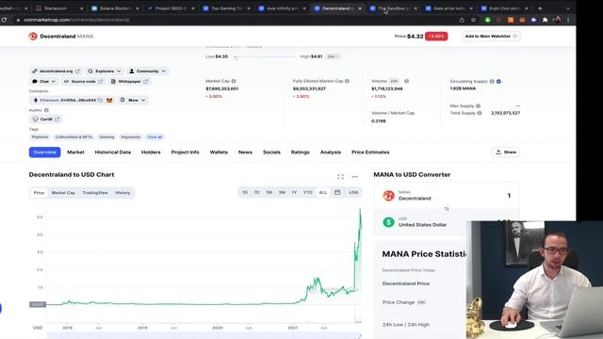Expand the Explorers dropdown

105,72
